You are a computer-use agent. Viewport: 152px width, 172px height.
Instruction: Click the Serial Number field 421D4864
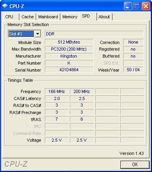tap(69, 70)
